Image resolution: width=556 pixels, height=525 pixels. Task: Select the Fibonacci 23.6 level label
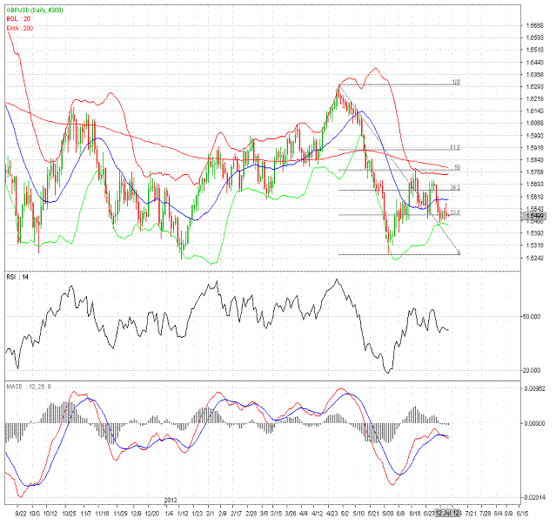(x=454, y=212)
